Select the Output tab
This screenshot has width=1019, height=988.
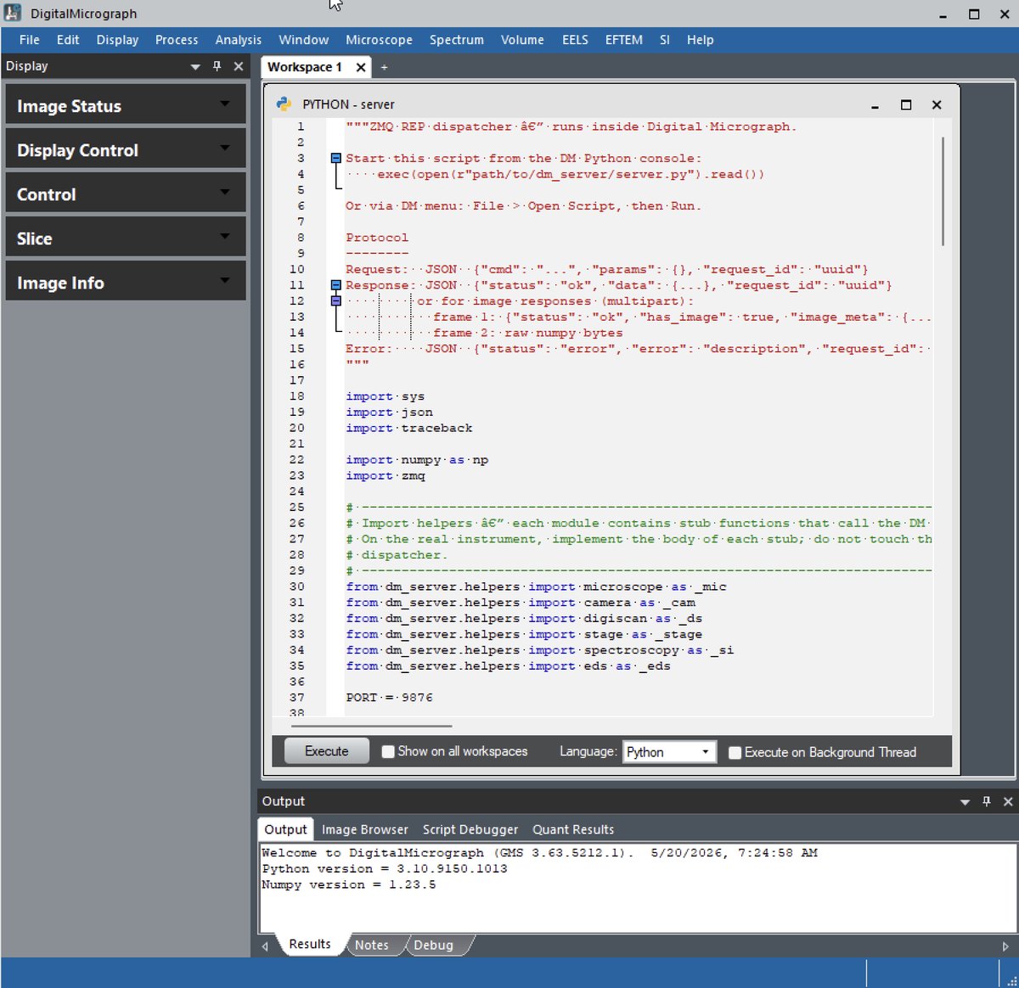point(285,829)
